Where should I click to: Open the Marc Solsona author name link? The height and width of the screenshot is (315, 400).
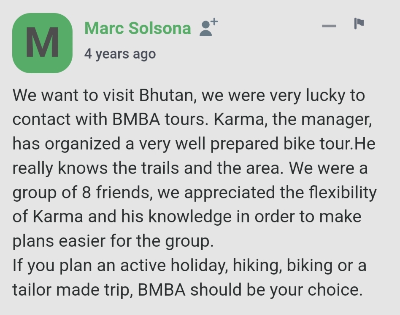[x=138, y=28]
